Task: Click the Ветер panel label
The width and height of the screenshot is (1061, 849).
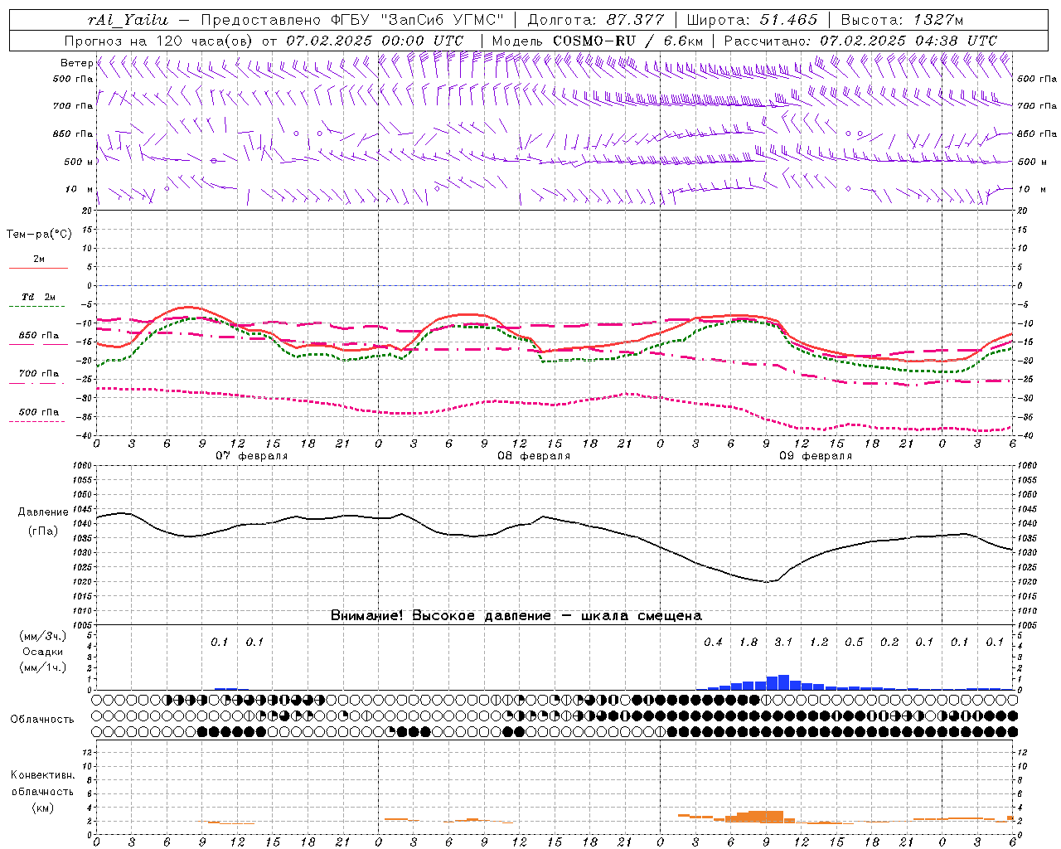Action: pyautogui.click(x=76, y=63)
